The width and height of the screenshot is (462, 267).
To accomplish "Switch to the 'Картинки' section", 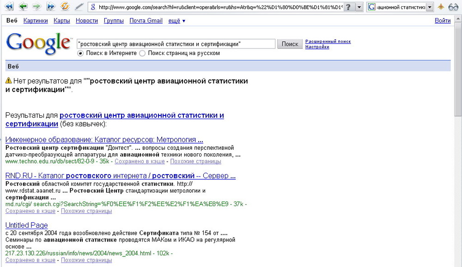I will coord(36,20).
